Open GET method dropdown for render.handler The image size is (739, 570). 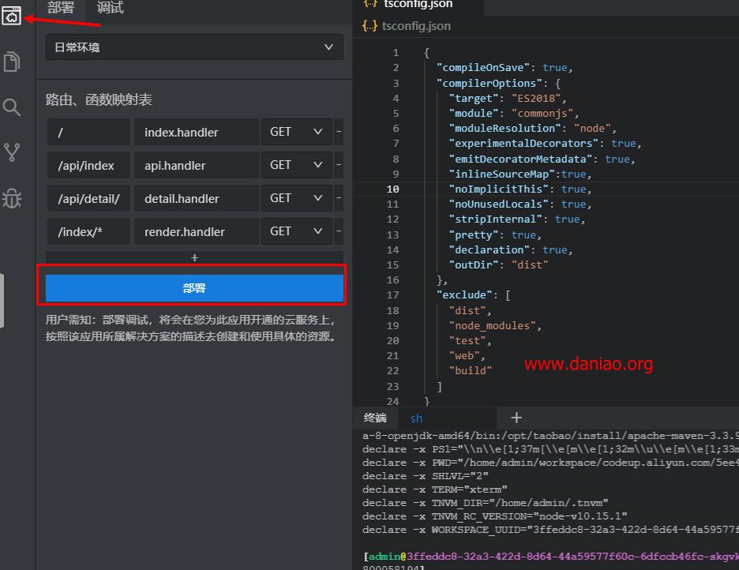click(x=296, y=231)
